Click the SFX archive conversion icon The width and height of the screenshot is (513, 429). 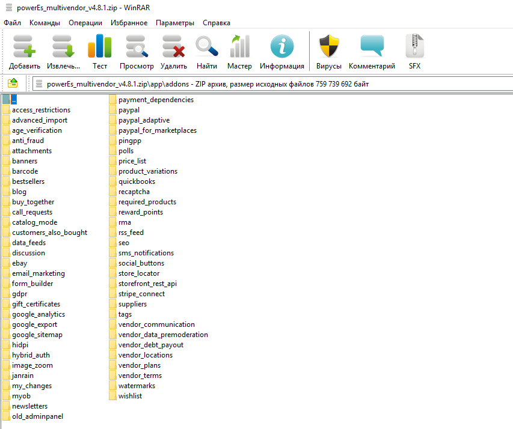[414, 46]
